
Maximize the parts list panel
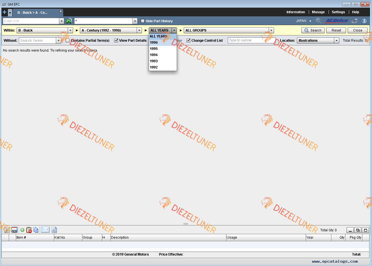[x=366, y=230]
